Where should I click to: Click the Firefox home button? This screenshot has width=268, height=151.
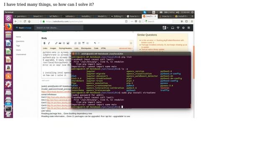tap(29, 21)
